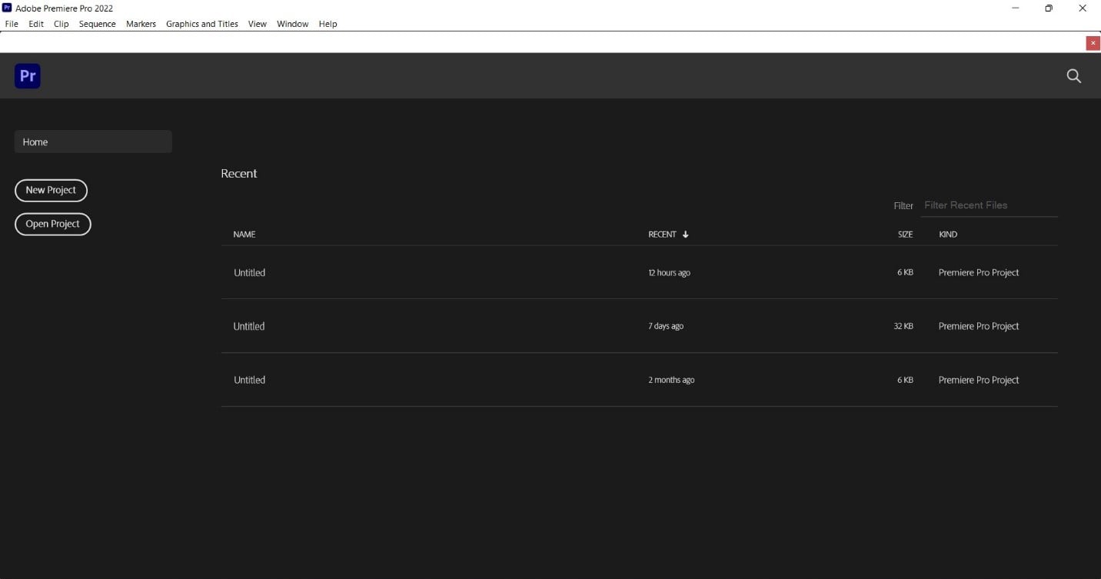Click the Premiere Pro title bar app icon
Screen dimensions: 1101x579
point(7,8)
